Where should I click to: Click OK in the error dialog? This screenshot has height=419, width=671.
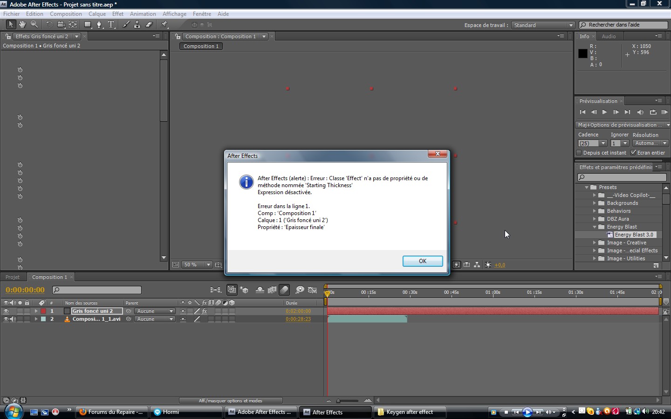(x=423, y=261)
